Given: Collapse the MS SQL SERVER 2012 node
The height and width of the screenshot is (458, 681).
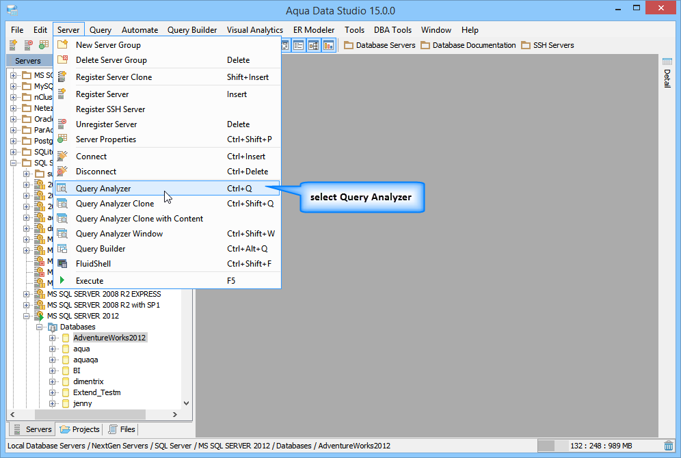Looking at the screenshot, I should (26, 316).
